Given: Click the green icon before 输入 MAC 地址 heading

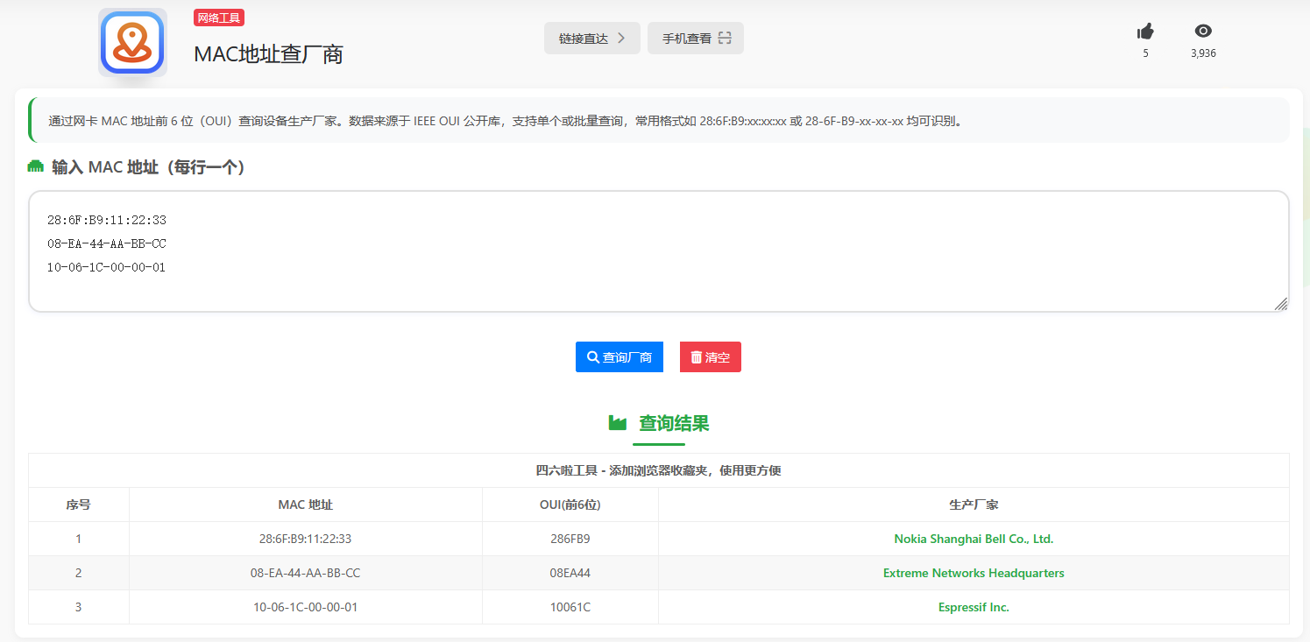Looking at the screenshot, I should point(36,166).
